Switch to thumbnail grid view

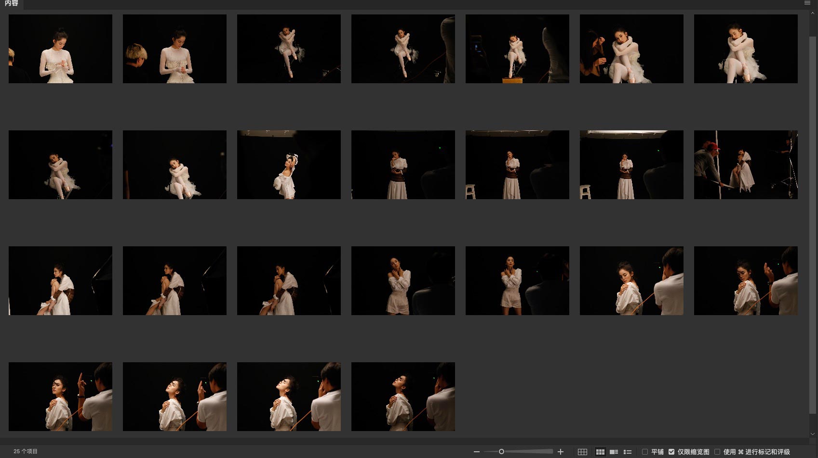click(600, 452)
